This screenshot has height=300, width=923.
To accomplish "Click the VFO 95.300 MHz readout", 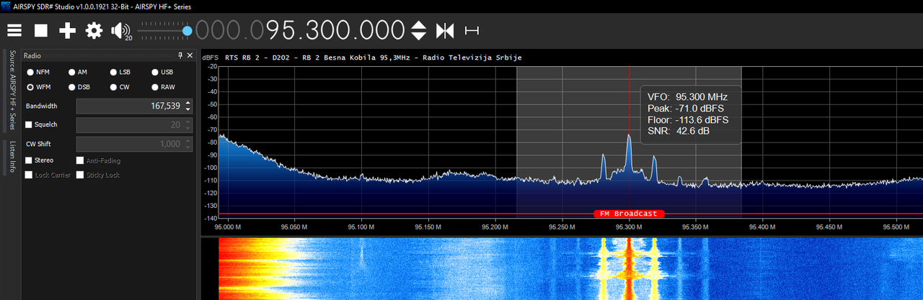I will point(687,96).
